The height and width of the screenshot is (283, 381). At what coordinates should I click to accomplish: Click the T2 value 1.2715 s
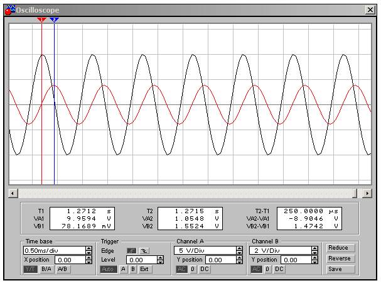[197, 211]
